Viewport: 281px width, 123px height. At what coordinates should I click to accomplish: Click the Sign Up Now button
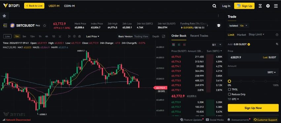pyautogui.click(x=253, y=108)
